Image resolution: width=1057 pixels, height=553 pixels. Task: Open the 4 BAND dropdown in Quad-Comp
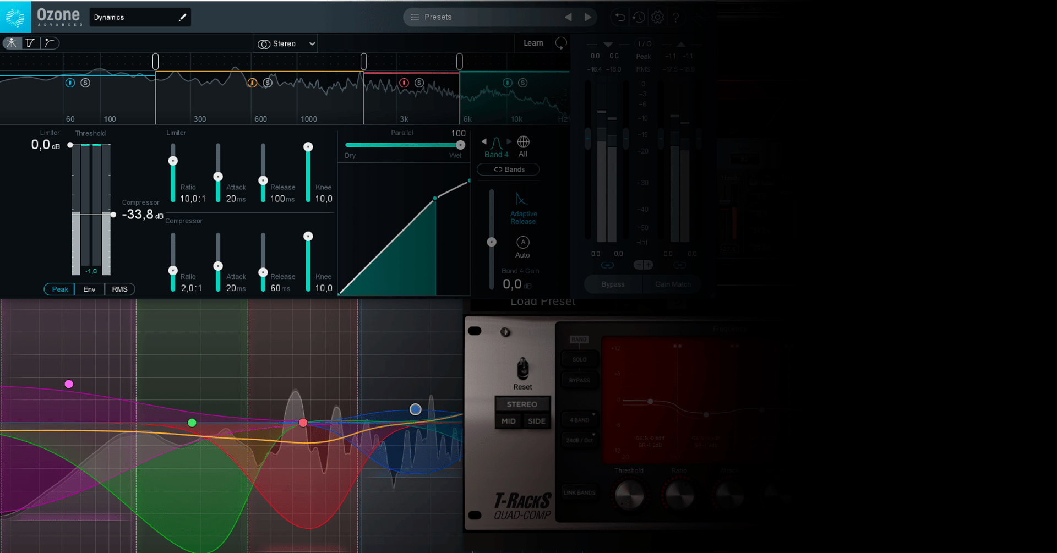pyautogui.click(x=579, y=420)
